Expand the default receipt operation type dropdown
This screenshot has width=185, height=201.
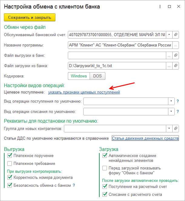[171, 101]
